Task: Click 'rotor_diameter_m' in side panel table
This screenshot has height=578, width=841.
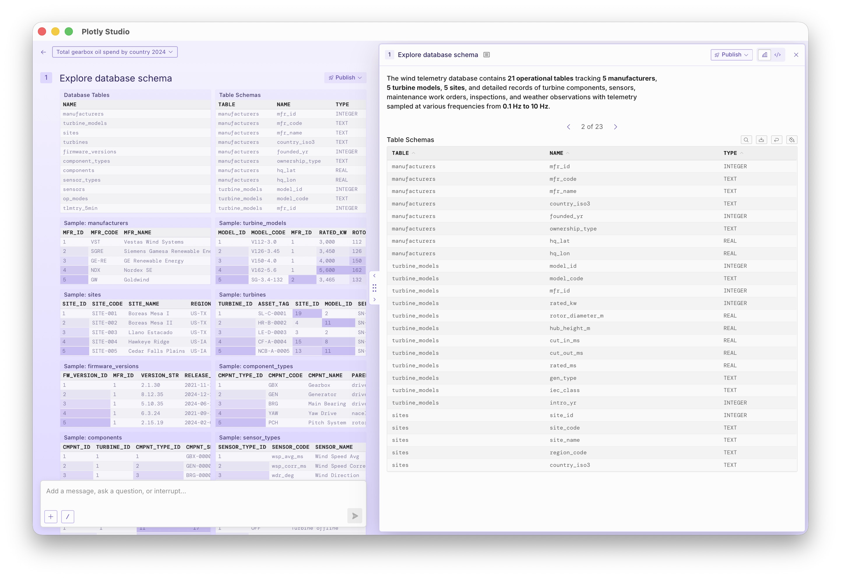Action: (x=577, y=316)
